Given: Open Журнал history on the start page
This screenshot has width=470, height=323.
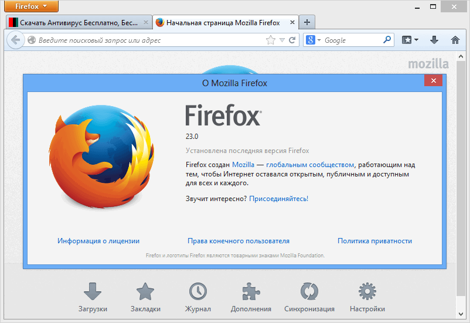Looking at the screenshot, I should [198, 298].
